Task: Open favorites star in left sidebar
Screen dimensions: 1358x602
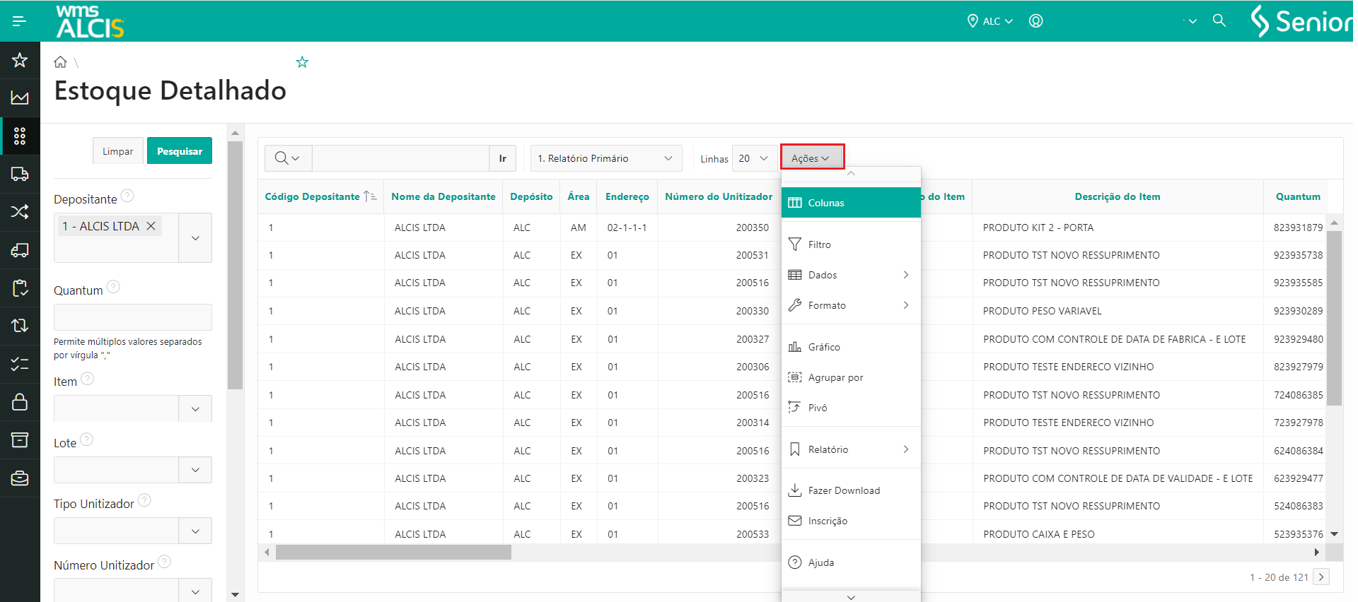Action: [20, 60]
